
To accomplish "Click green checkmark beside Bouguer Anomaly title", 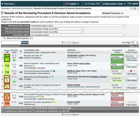I will point(41,55).
